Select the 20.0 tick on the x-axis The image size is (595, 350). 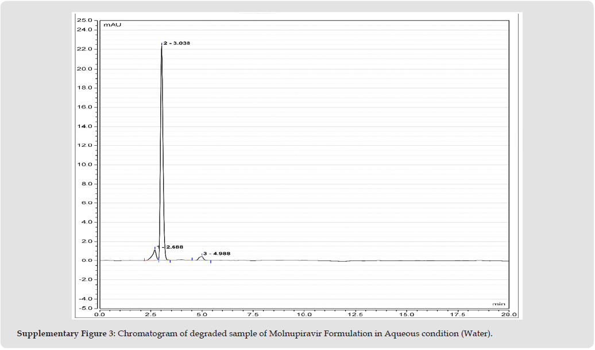click(x=509, y=314)
